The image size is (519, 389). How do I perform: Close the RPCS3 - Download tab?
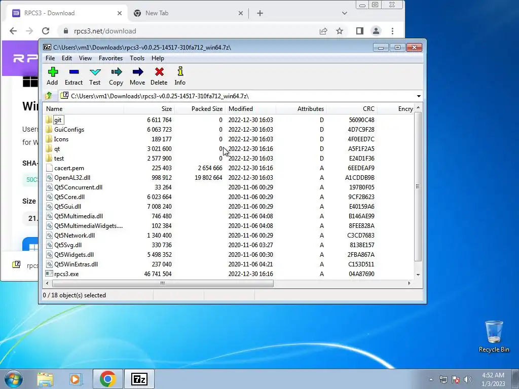coord(120,13)
